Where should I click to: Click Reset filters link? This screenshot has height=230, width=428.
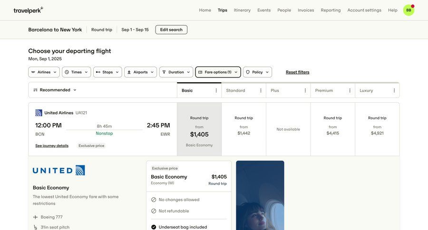[x=297, y=72]
